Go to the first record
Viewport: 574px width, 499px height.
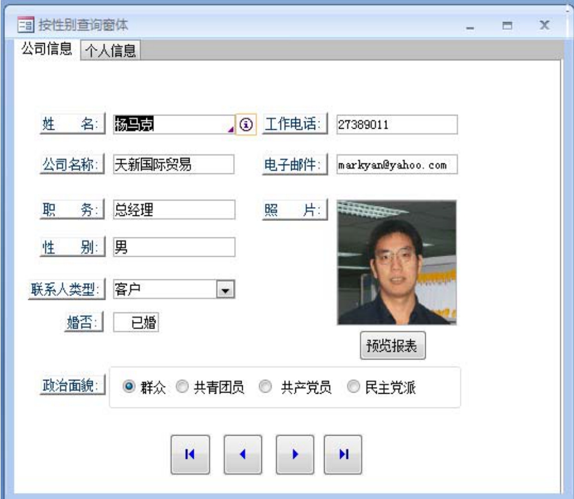click(x=190, y=454)
